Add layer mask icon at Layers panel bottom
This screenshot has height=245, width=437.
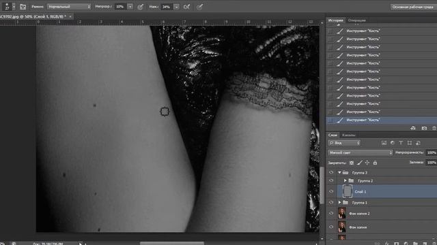[396, 243]
